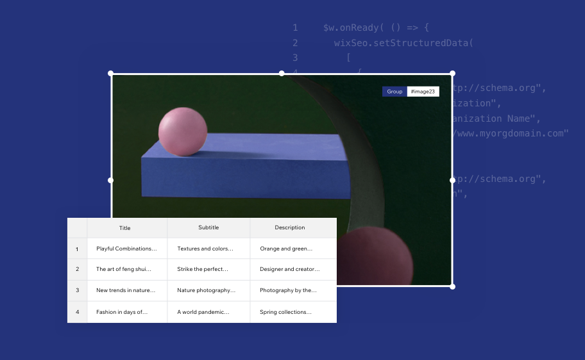The height and width of the screenshot is (360, 585).
Task: Click the 'Fashion in days of...' cell
Action: click(x=127, y=312)
